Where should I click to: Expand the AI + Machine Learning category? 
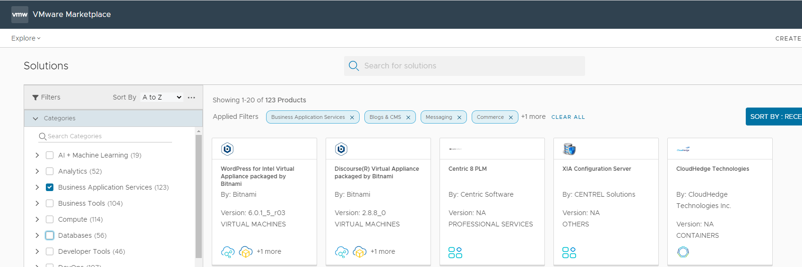click(37, 155)
